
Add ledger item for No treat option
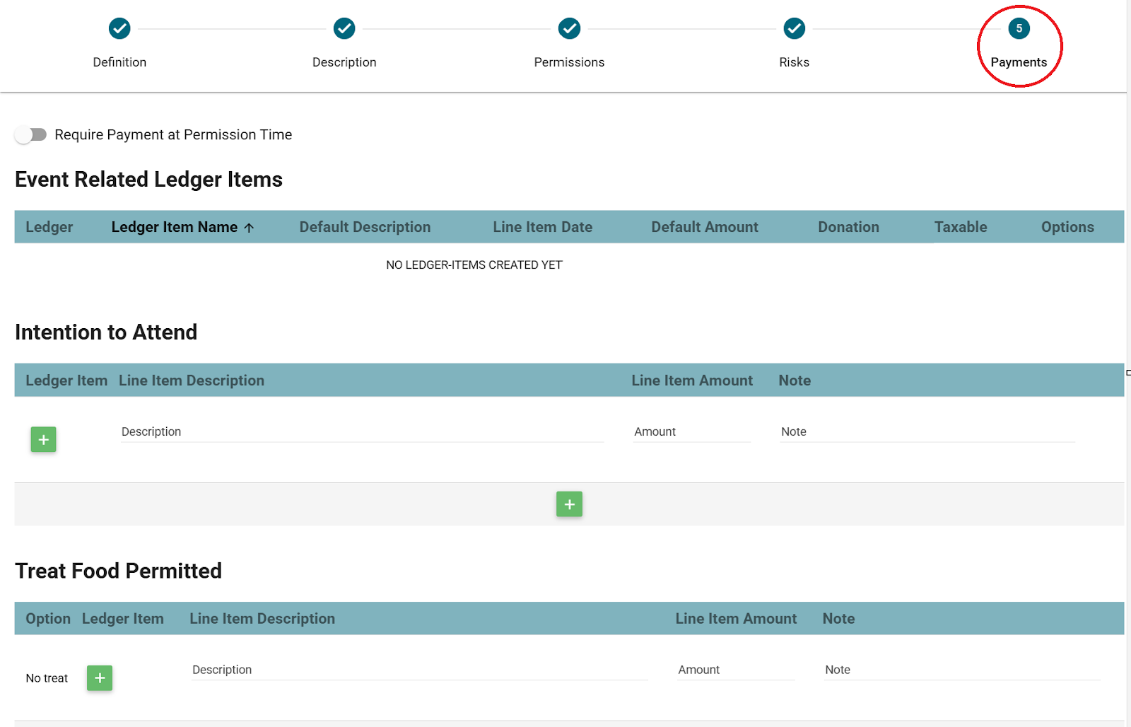(x=100, y=678)
